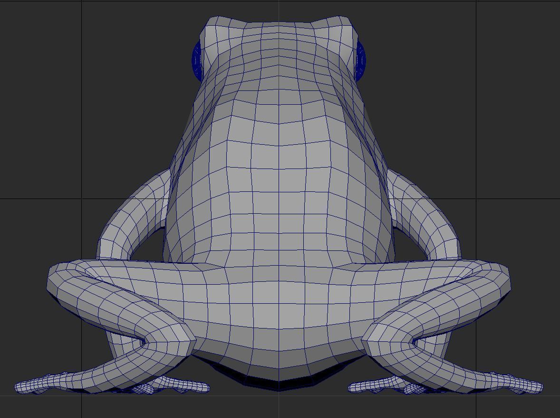Select the frog's left blue eye mesh

197,60
